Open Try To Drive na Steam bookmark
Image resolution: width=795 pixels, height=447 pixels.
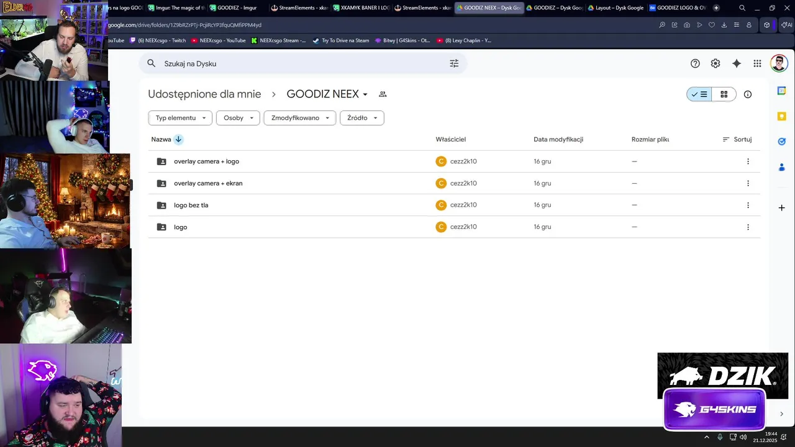(x=340, y=40)
